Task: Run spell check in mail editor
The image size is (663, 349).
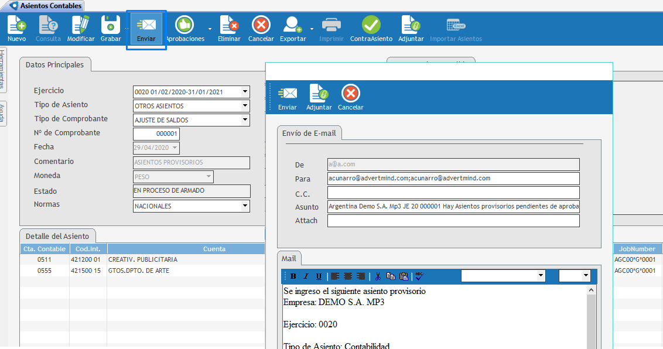Action: pyautogui.click(x=419, y=276)
